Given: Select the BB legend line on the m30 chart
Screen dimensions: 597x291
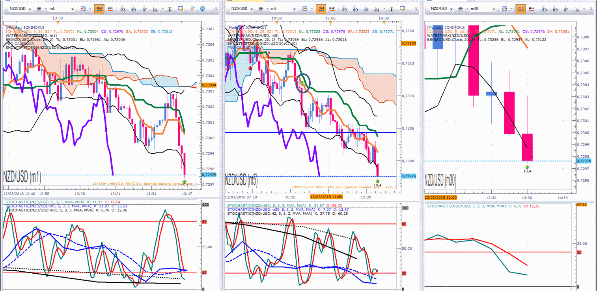Looking at the screenshot, I should [487, 40].
